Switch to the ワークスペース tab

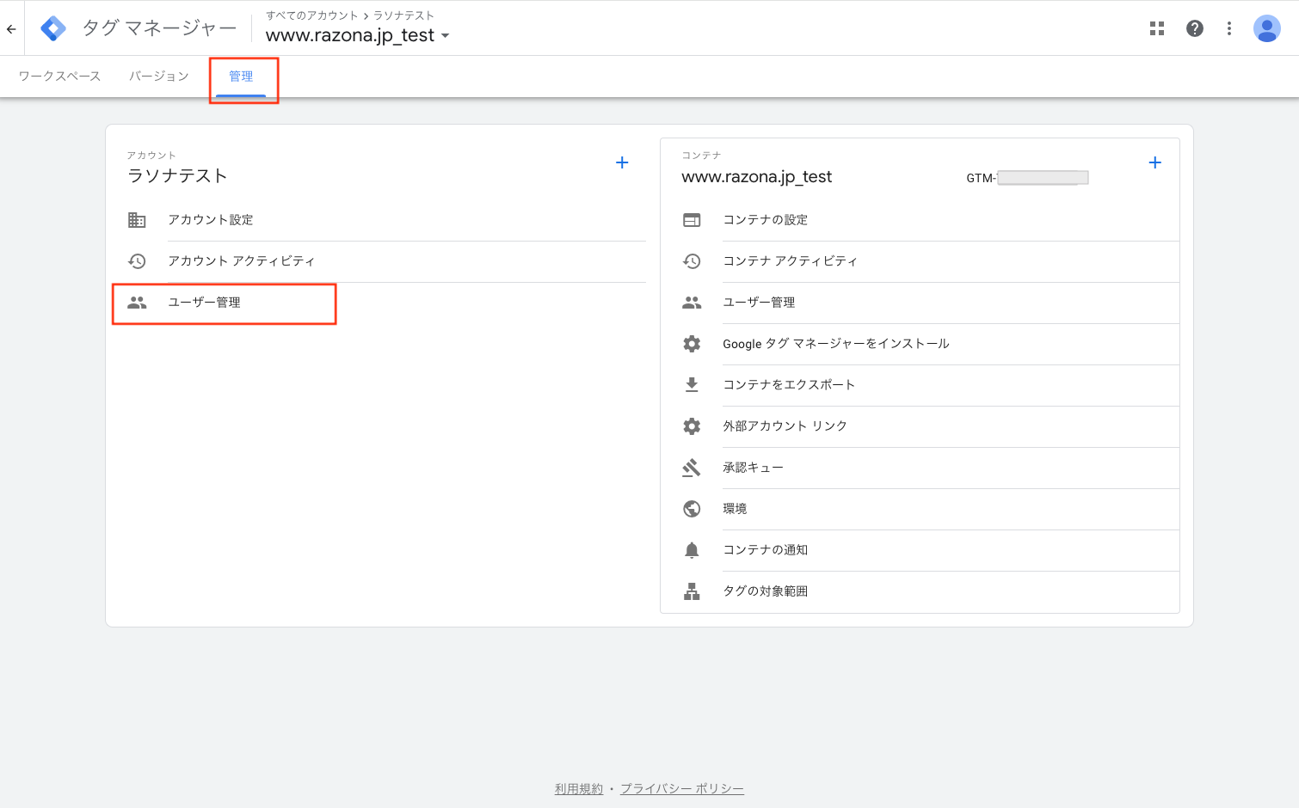tap(59, 77)
